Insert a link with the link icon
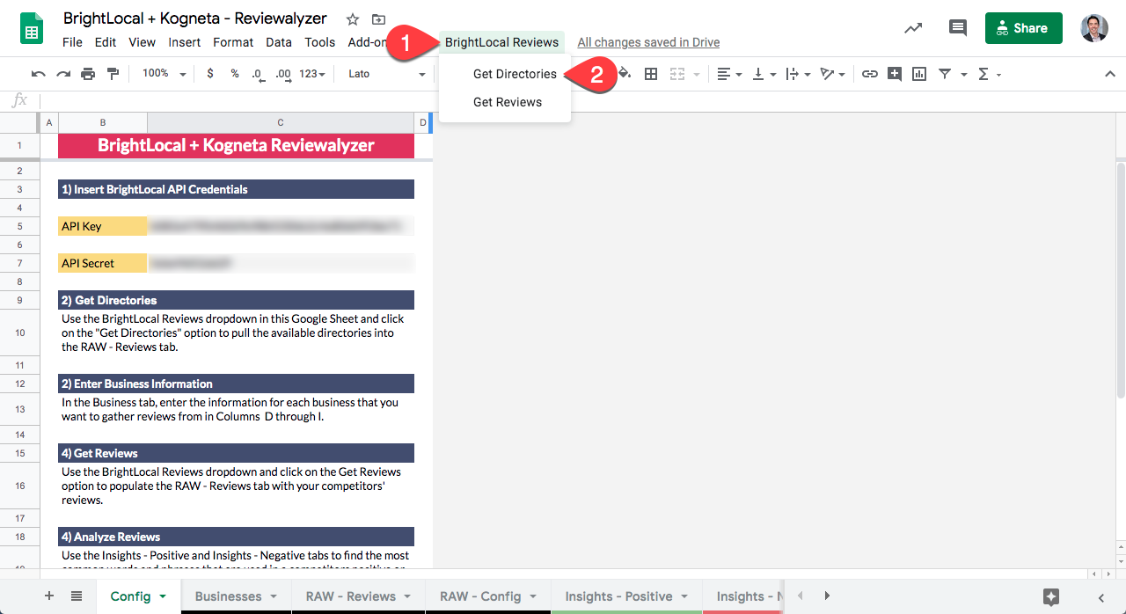This screenshot has height=614, width=1126. [x=870, y=74]
